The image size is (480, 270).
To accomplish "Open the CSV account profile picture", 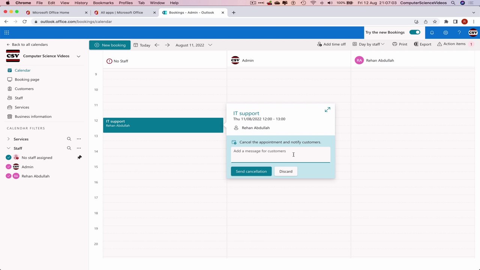I will point(473,33).
